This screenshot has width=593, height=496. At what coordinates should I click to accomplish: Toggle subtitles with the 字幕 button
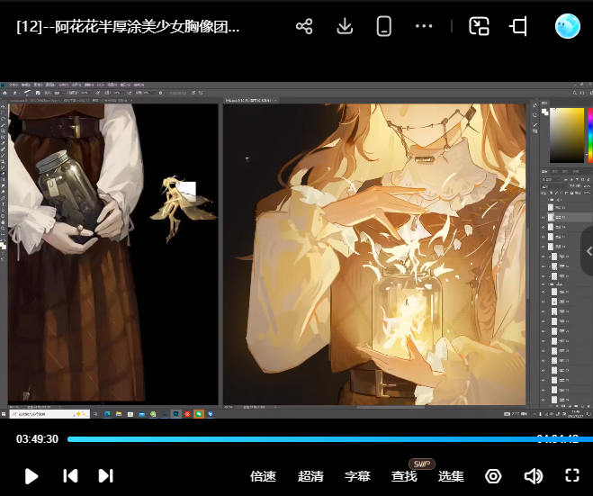(357, 476)
